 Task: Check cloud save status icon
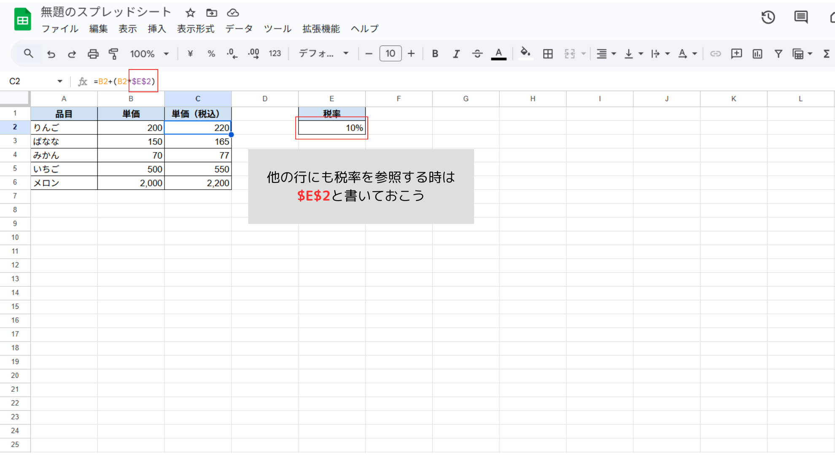click(233, 13)
